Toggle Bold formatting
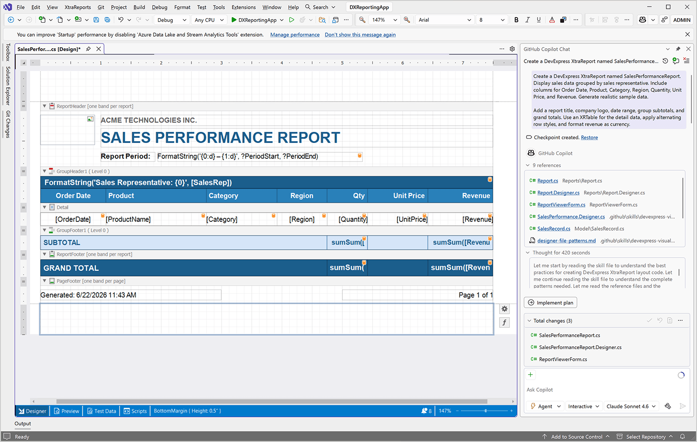 (516, 20)
